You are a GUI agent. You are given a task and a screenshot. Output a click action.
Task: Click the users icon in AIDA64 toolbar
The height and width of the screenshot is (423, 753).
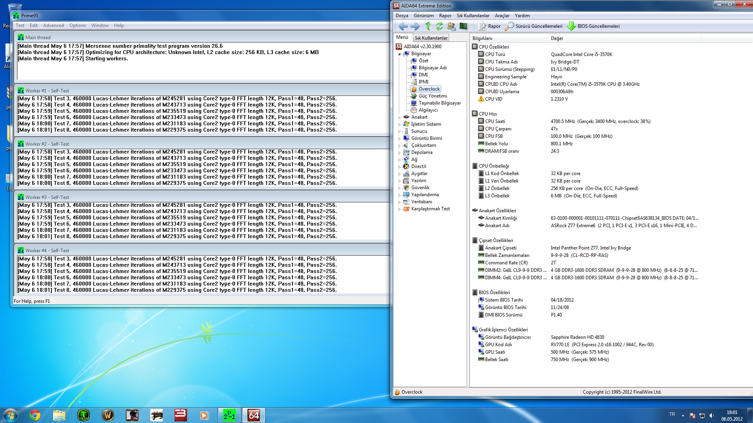tap(451, 26)
